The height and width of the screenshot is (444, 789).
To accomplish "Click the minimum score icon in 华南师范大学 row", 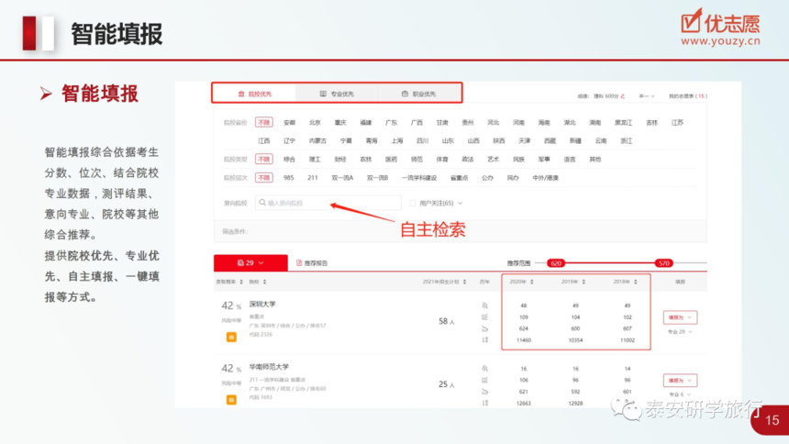I will (485, 392).
